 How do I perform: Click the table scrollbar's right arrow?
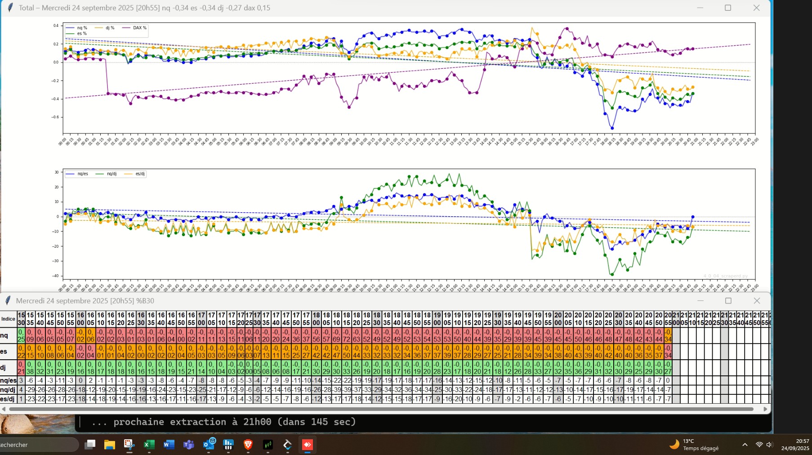pos(765,409)
